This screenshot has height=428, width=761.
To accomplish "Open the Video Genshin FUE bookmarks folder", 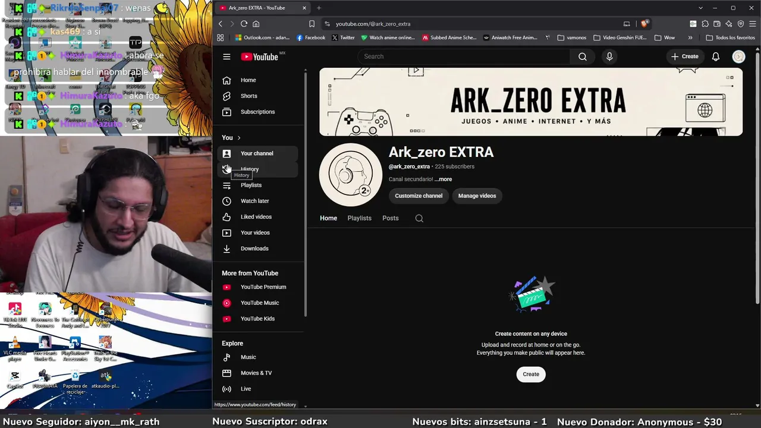I will tap(620, 37).
